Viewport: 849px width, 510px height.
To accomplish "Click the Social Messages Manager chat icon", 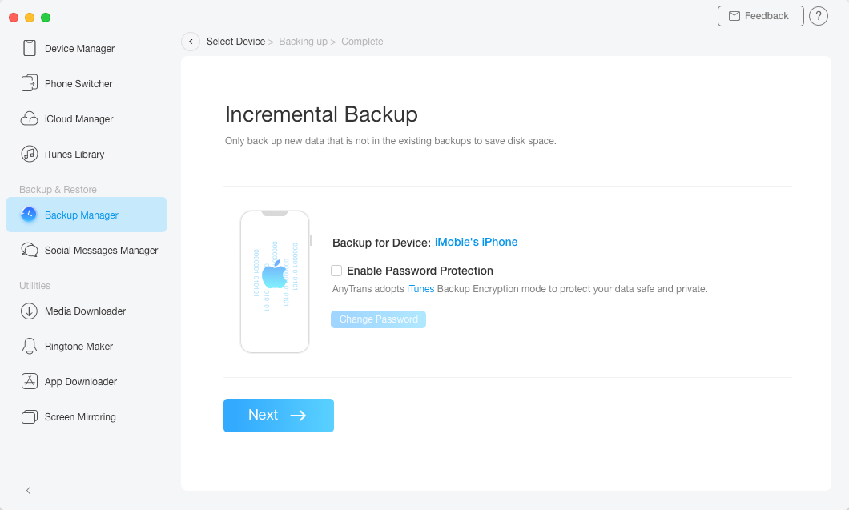I will coord(30,251).
